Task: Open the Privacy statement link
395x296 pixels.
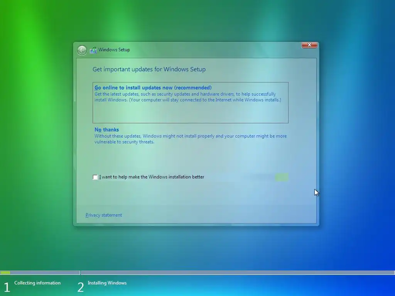Action: click(x=103, y=215)
